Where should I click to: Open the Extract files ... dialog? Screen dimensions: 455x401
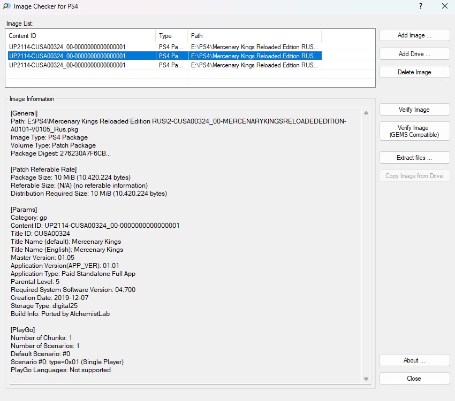[x=414, y=158]
